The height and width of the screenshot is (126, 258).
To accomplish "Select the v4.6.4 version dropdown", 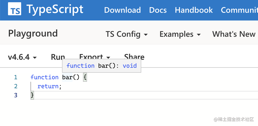I will click(x=22, y=57).
